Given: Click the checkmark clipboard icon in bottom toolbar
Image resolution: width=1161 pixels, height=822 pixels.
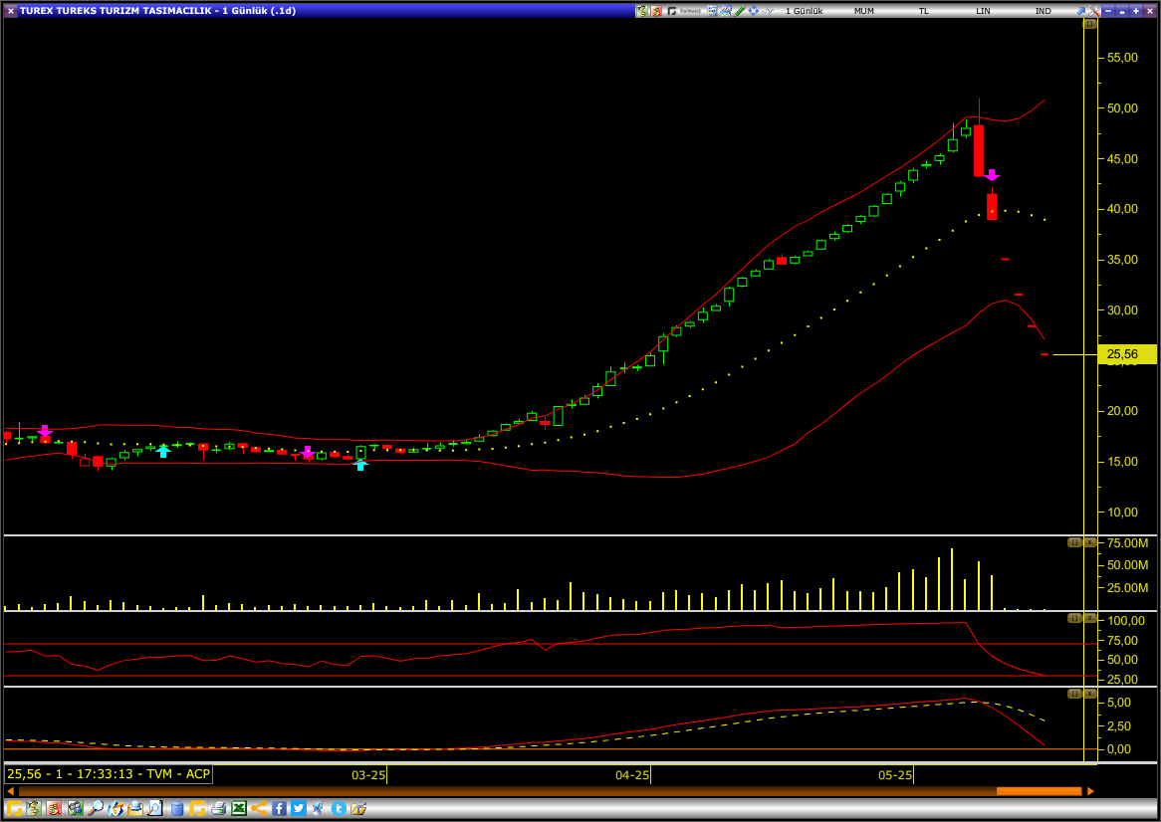Looking at the screenshot, I should pyautogui.click(x=319, y=809).
